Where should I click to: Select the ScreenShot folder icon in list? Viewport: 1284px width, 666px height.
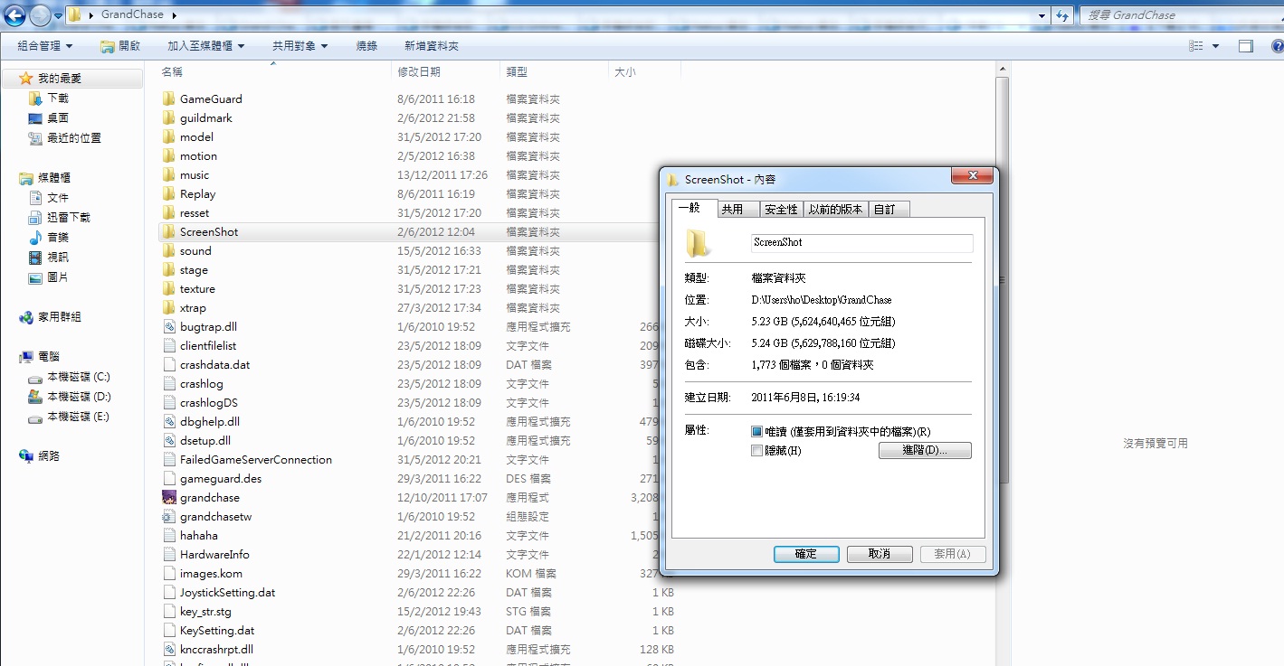click(x=169, y=232)
